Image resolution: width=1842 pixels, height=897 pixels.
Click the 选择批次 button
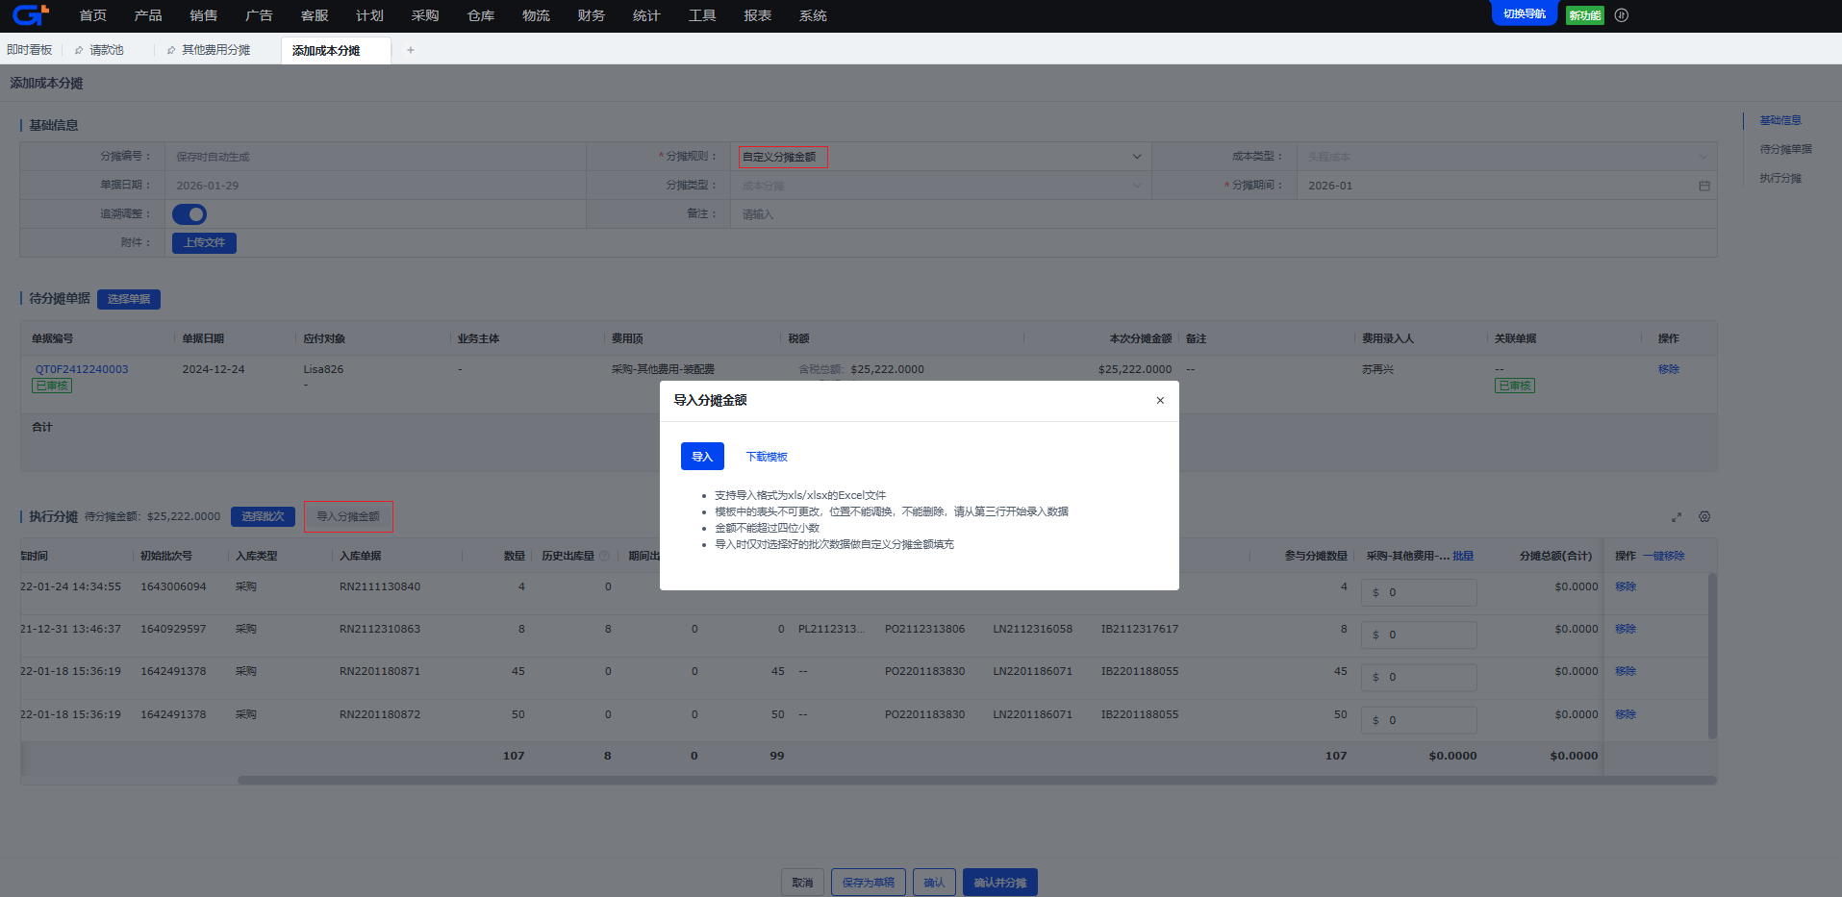(x=263, y=516)
